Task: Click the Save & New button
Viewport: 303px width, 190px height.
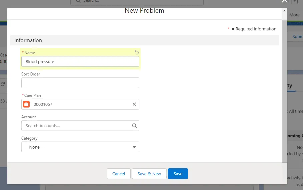Action: (x=149, y=174)
